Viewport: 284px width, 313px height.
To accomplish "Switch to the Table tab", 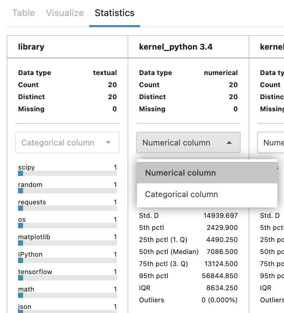I will point(23,13).
